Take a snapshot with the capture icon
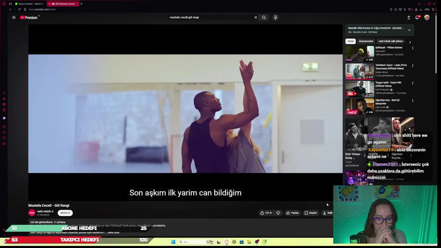This screenshot has height=248, width=441. [x=396, y=9]
